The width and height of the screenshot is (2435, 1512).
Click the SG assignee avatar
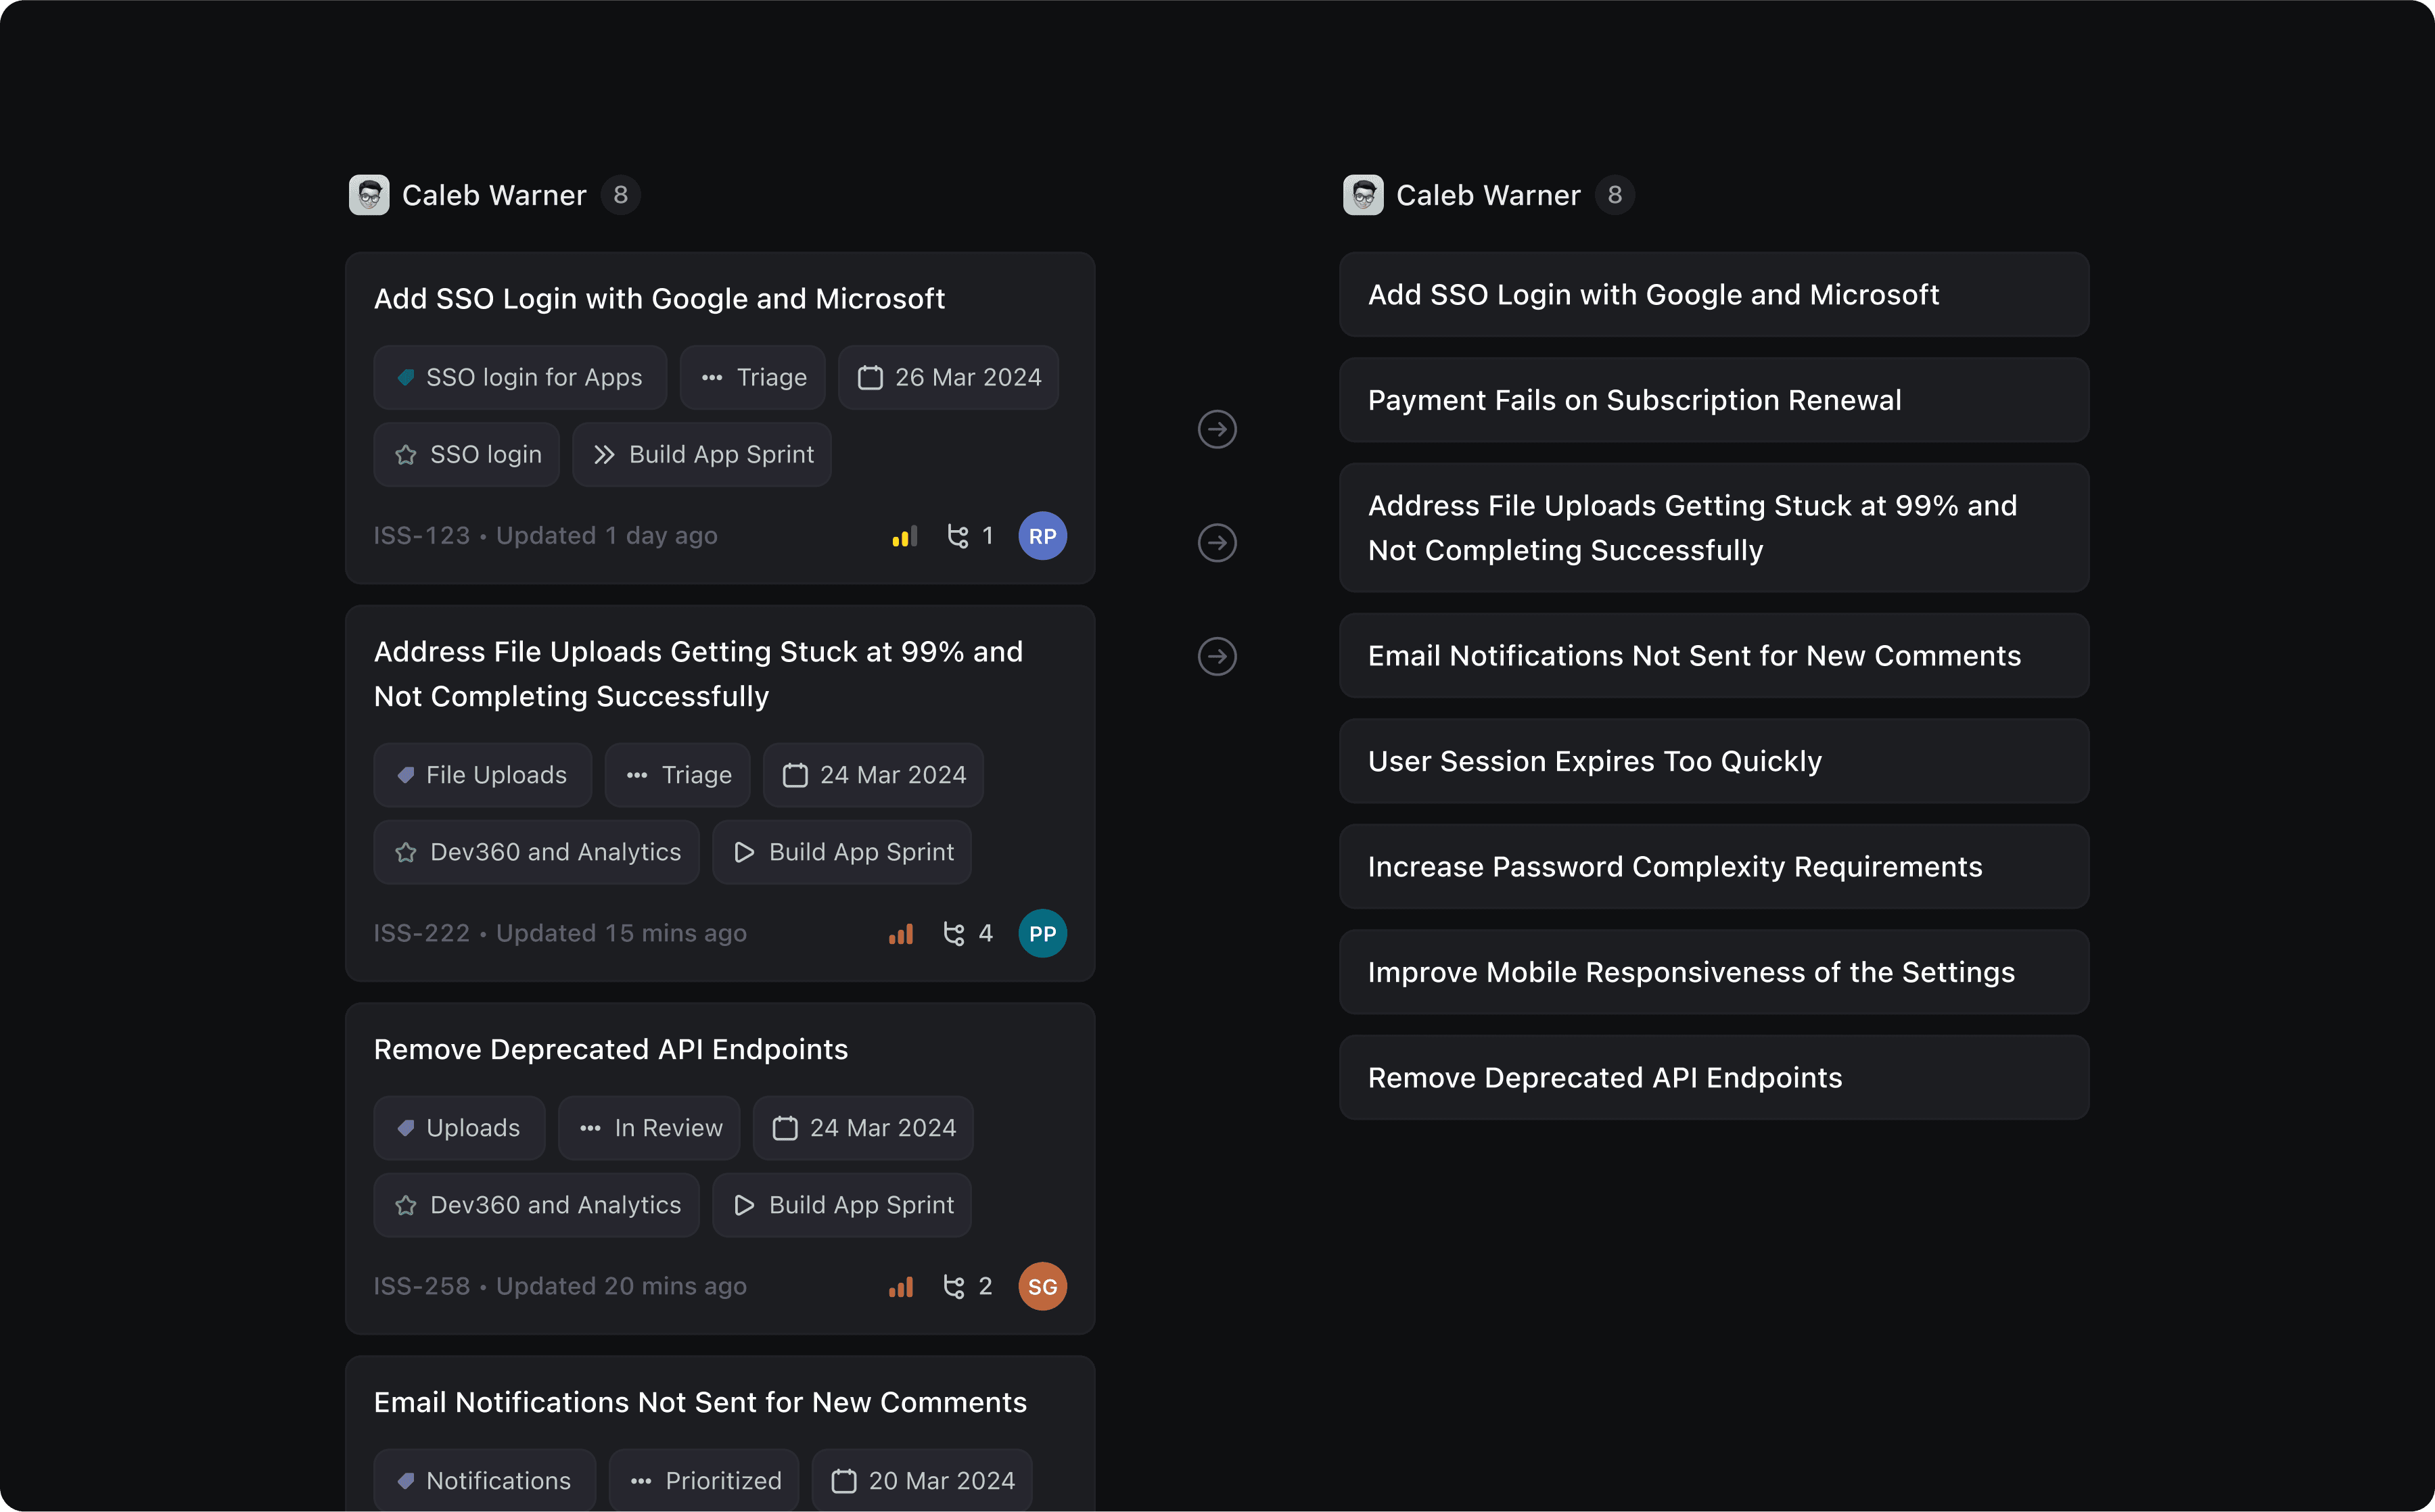[1042, 1286]
